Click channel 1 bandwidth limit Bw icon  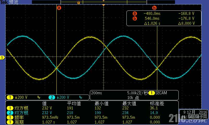39,97
